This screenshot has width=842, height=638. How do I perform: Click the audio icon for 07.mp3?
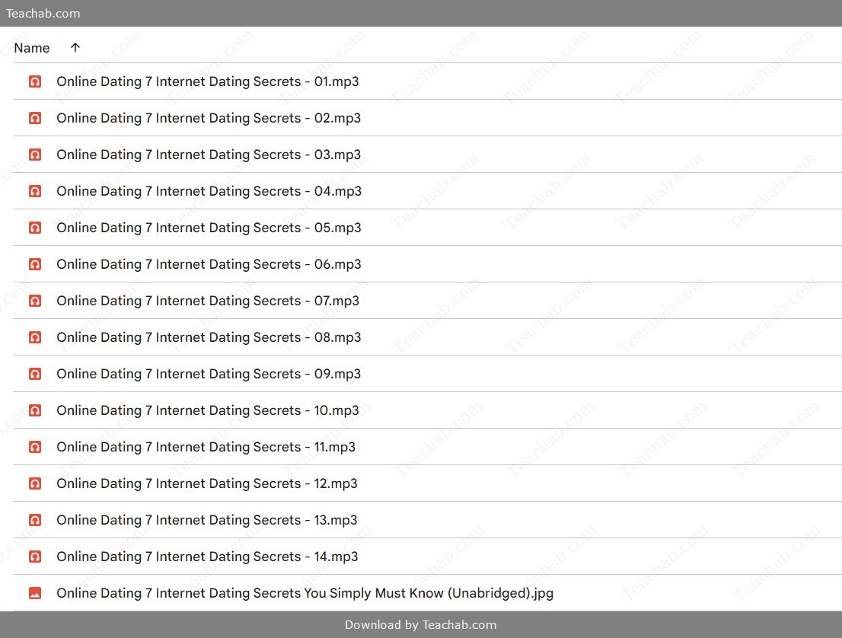pos(35,301)
